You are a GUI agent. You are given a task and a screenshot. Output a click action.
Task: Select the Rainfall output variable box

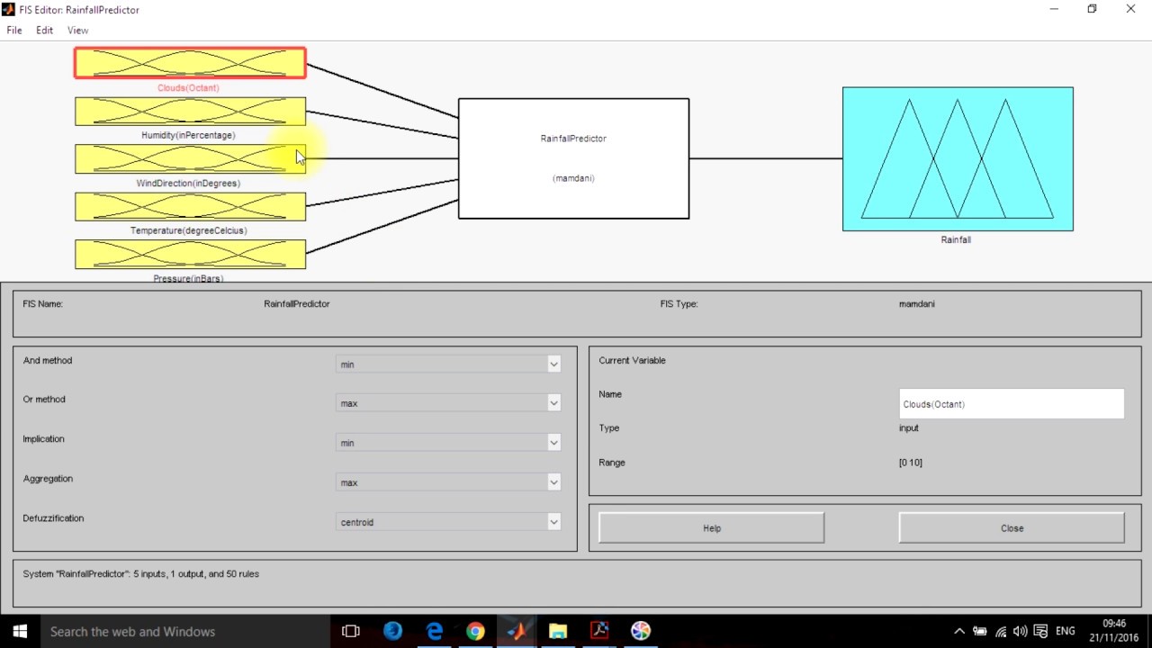tap(958, 159)
